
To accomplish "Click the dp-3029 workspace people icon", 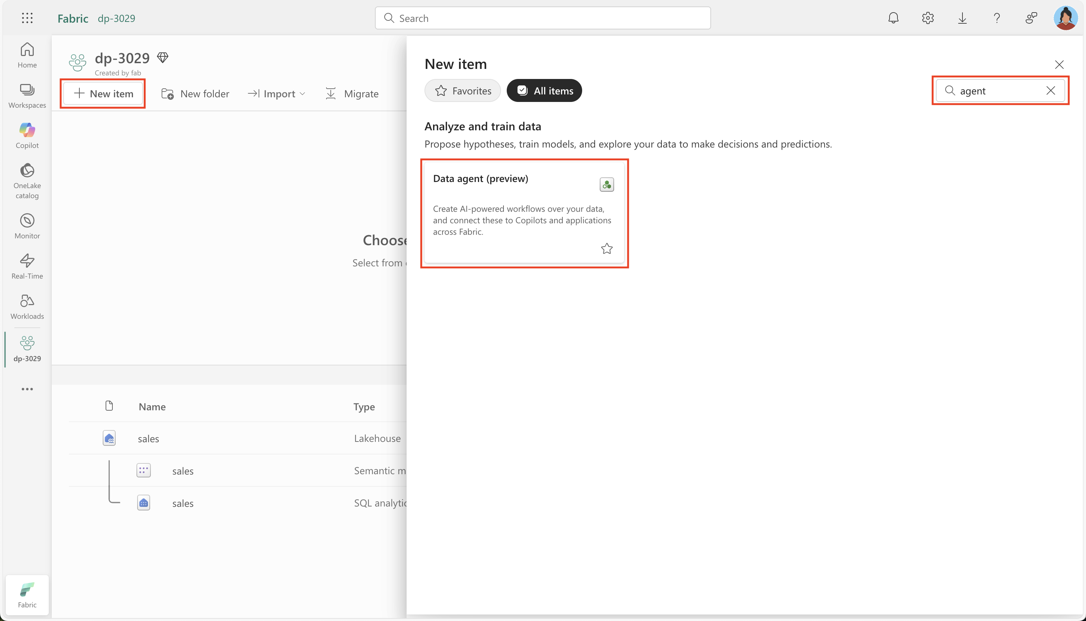I will click(78, 62).
